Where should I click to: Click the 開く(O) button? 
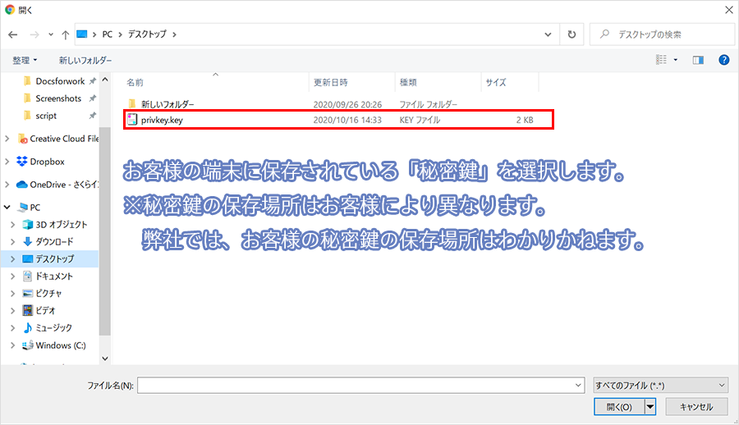[x=618, y=406]
